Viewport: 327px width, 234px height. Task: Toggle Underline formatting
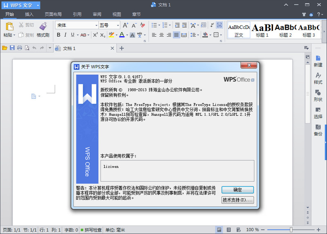coord(72,35)
